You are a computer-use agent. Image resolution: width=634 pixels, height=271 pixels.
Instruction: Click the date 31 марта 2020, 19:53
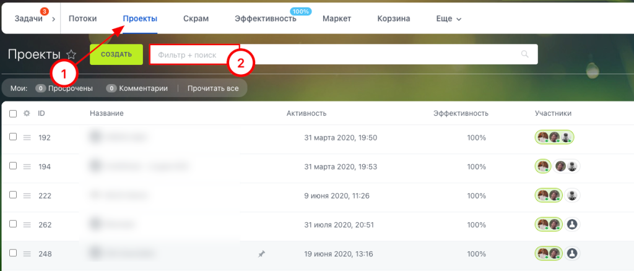(x=341, y=167)
